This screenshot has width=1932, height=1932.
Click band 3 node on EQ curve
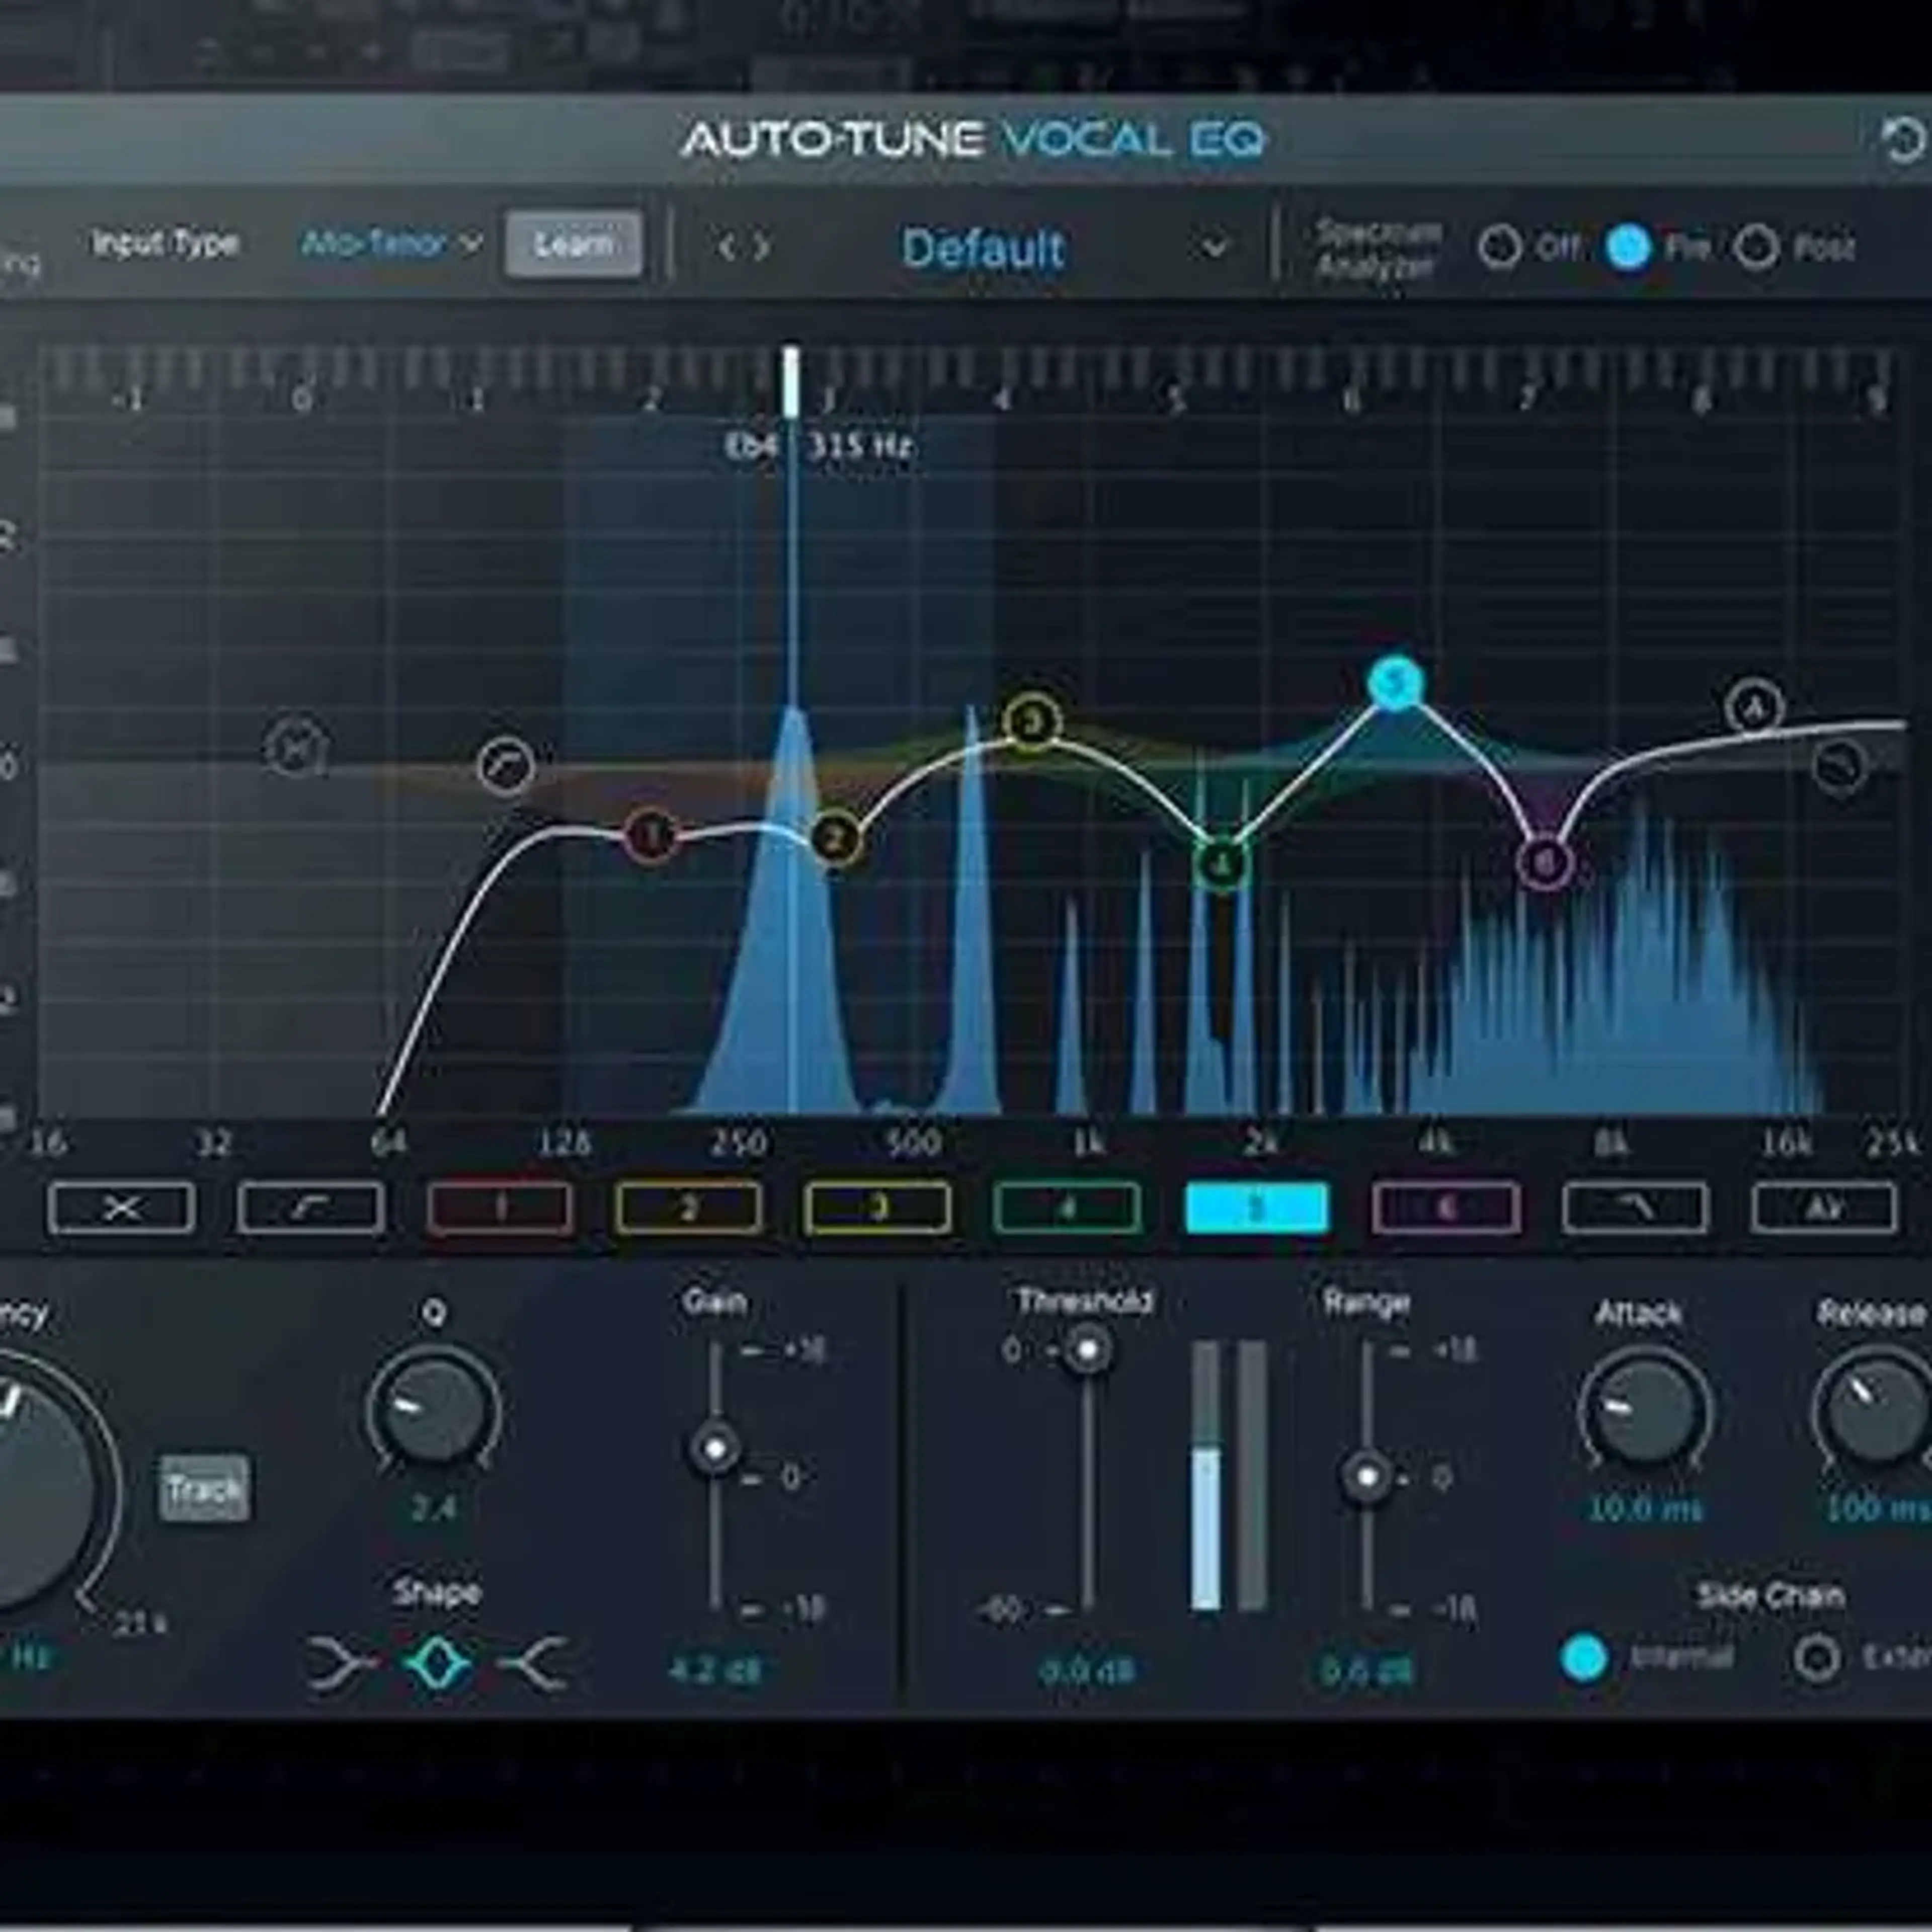(x=1032, y=721)
